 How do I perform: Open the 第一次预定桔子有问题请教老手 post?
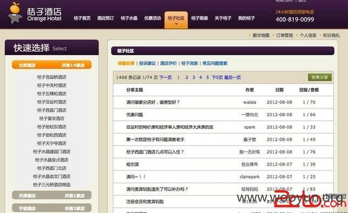click(x=155, y=140)
